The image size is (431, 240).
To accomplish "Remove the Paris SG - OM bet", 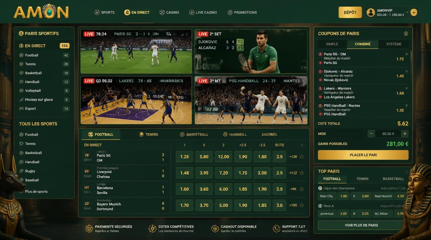I will pyautogui.click(x=407, y=54).
